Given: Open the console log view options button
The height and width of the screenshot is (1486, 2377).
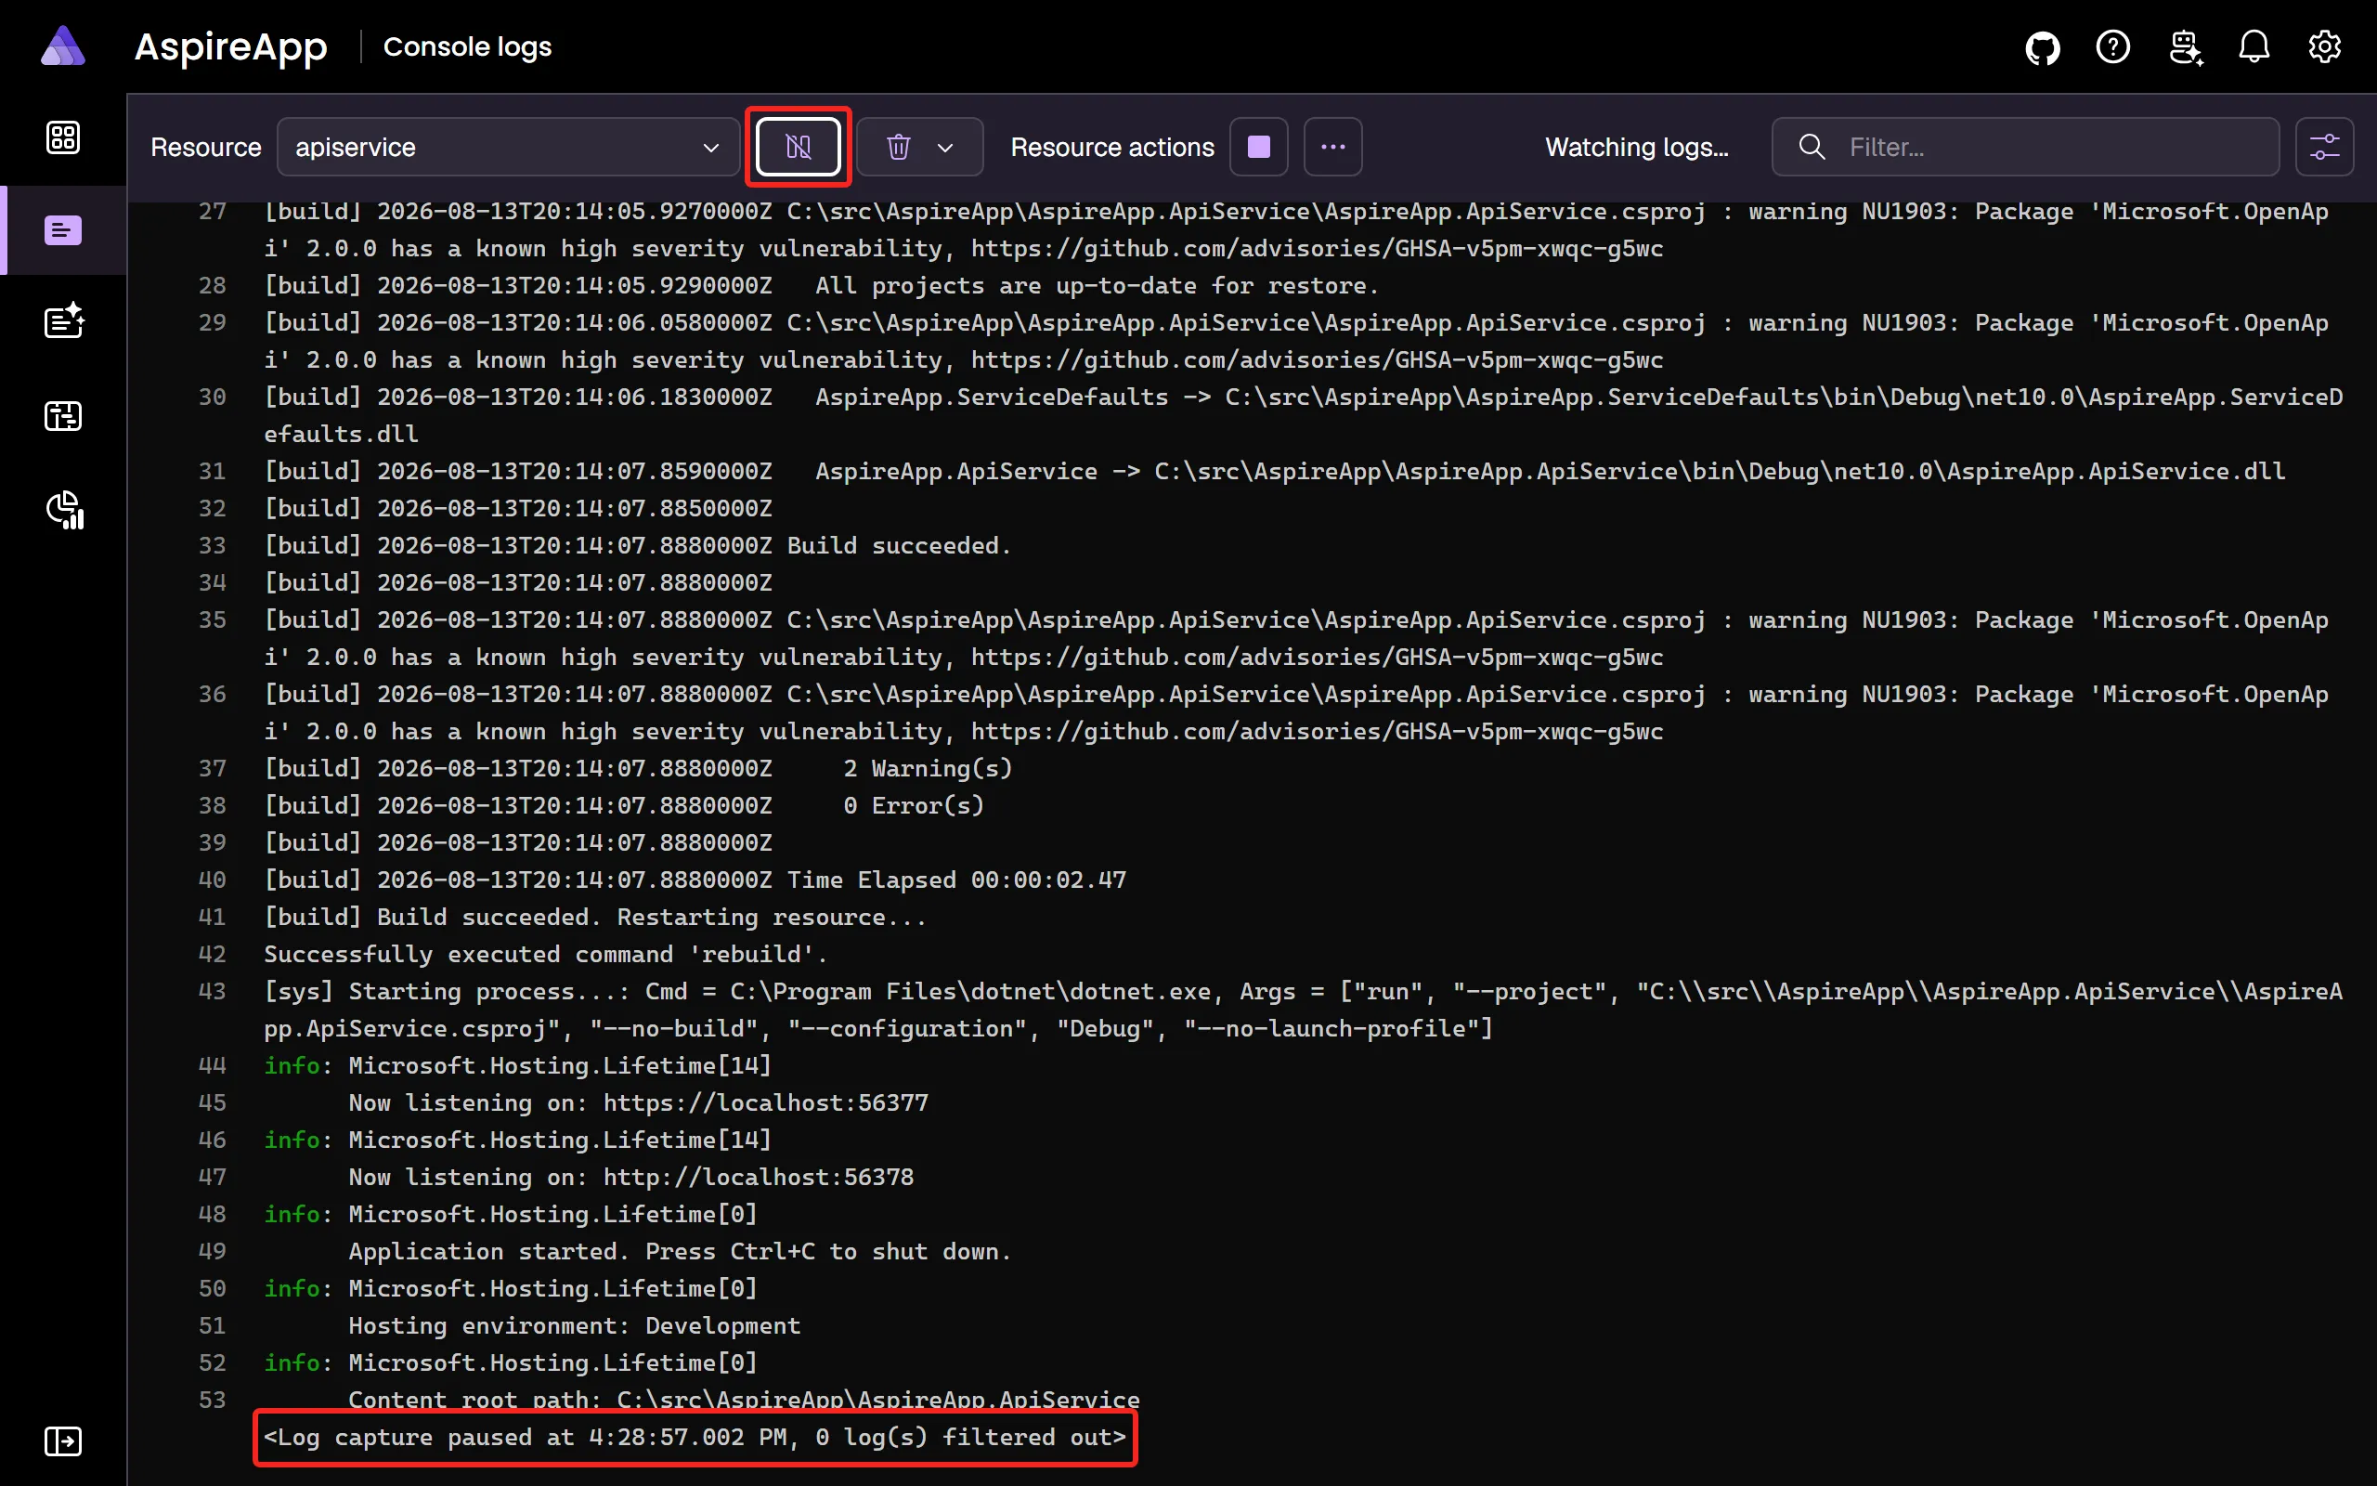Looking at the screenshot, I should 2323,148.
